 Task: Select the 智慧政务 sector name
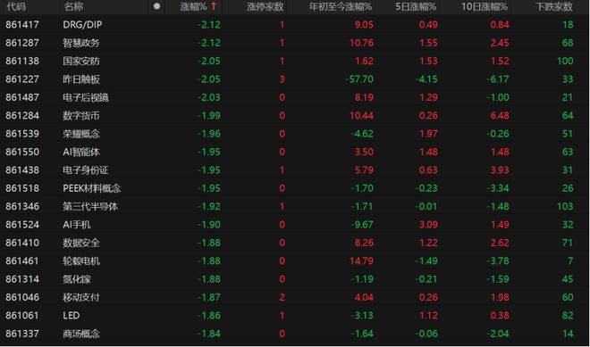coord(81,43)
